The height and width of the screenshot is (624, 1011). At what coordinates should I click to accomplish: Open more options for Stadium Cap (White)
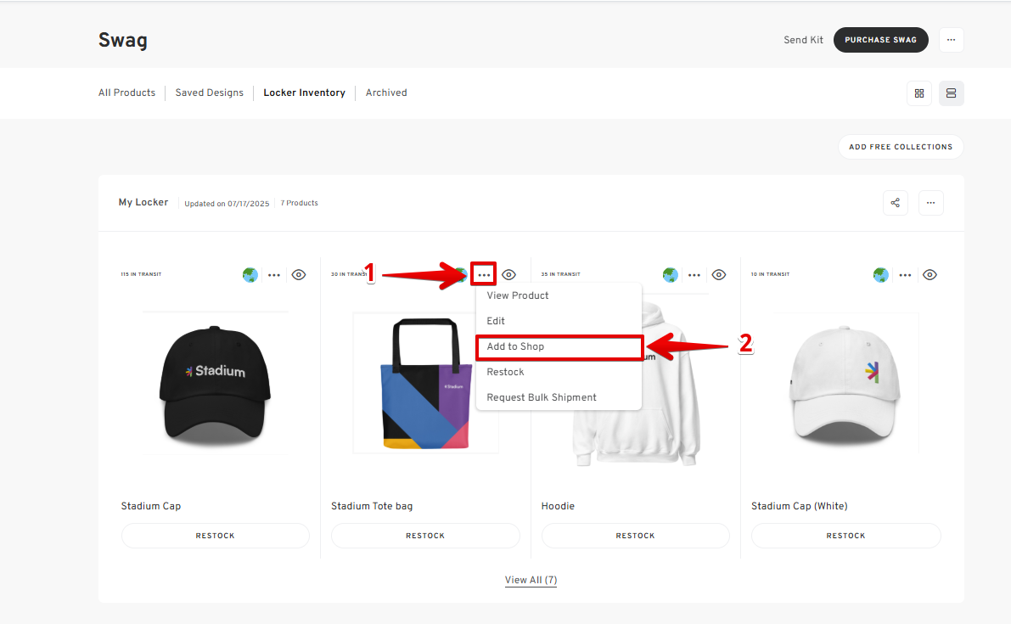pos(905,274)
